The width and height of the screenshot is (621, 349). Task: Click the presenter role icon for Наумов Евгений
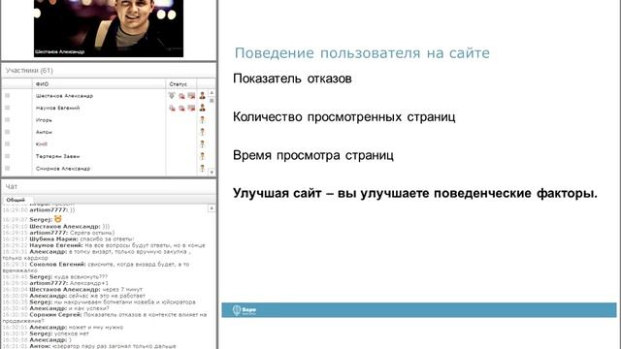pyautogui.click(x=203, y=108)
